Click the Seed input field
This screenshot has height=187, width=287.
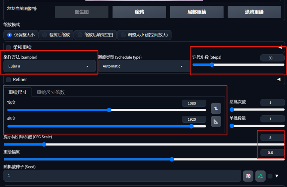(122, 176)
